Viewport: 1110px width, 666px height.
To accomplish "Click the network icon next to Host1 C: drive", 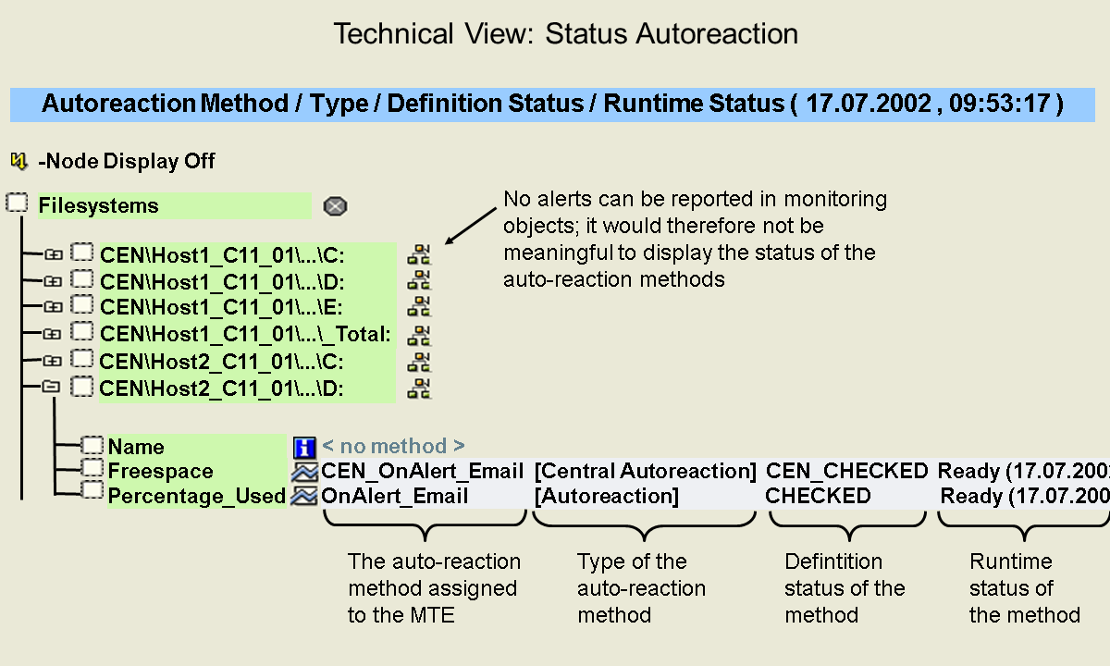I will [x=420, y=253].
